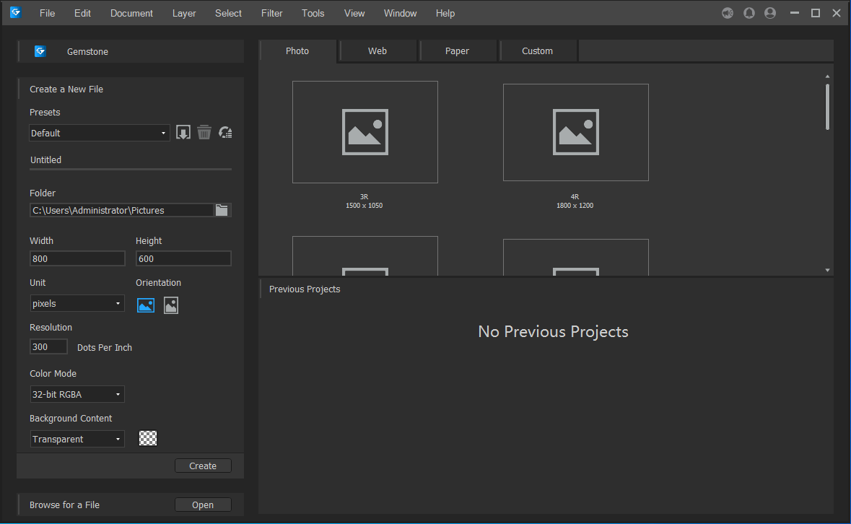Open the Color Mode dropdown
851x524 pixels.
[x=77, y=394]
